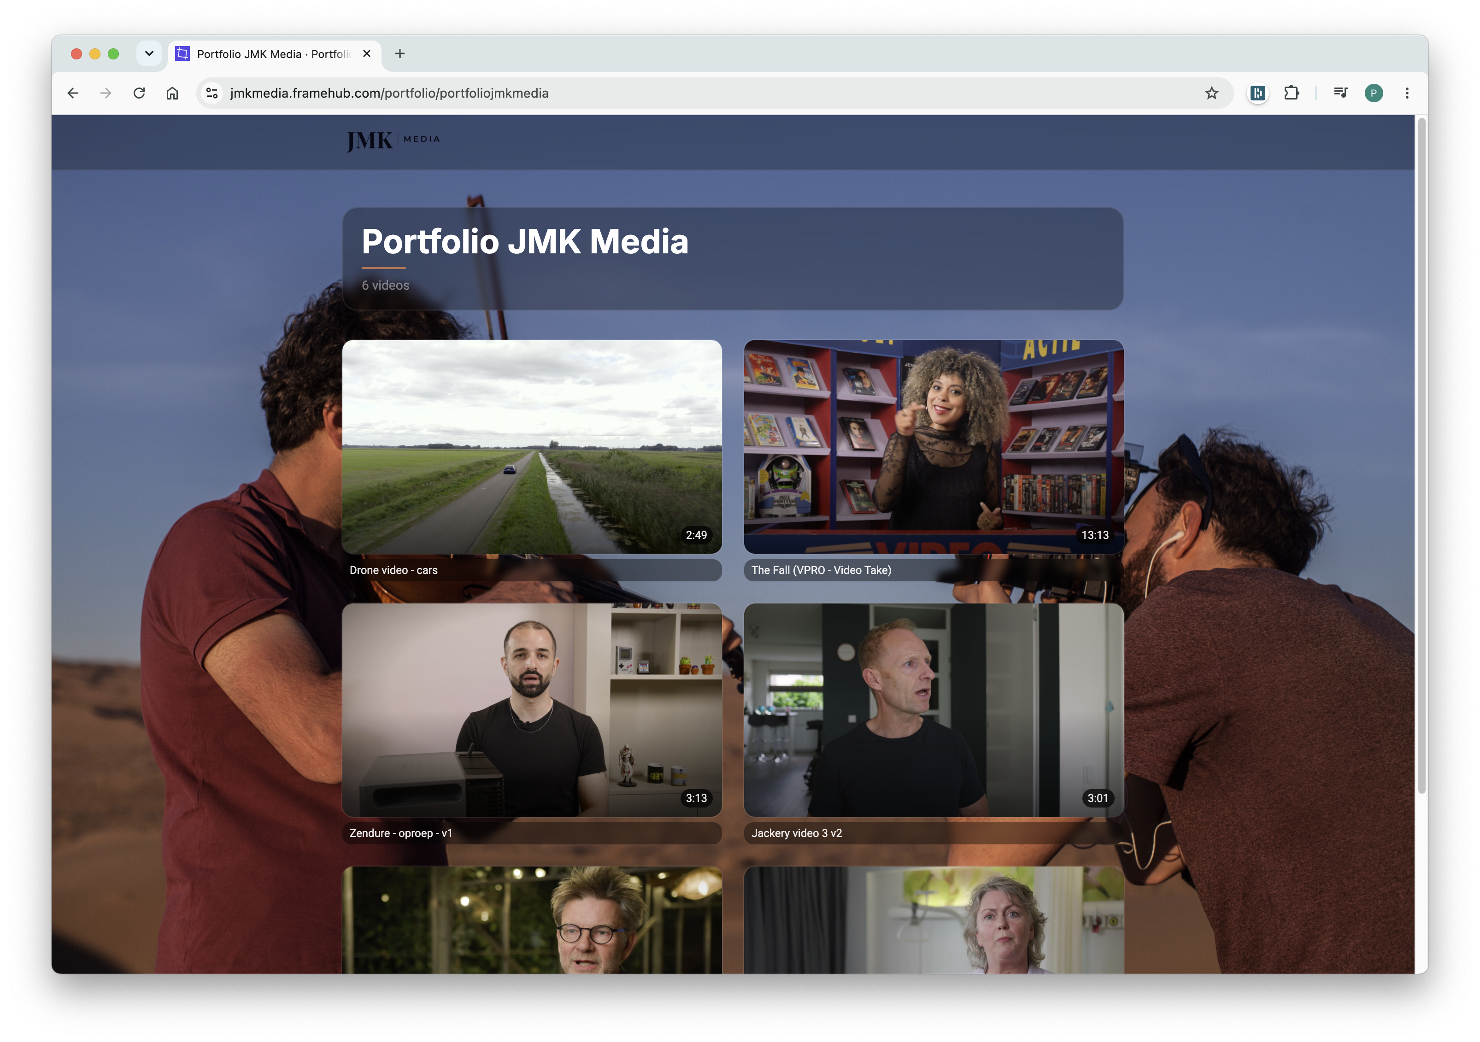Viewport: 1480px width, 1042px height.
Task: Open a new browser tab
Action: 399,54
